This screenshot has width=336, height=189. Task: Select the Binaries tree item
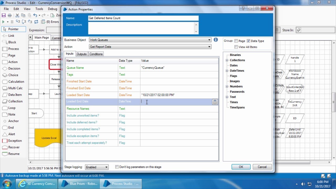235,55
